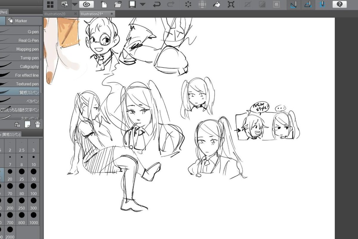Image resolution: width=358 pixels, height=239 pixels.
Task: Choose brush size 30
Action: (33, 175)
